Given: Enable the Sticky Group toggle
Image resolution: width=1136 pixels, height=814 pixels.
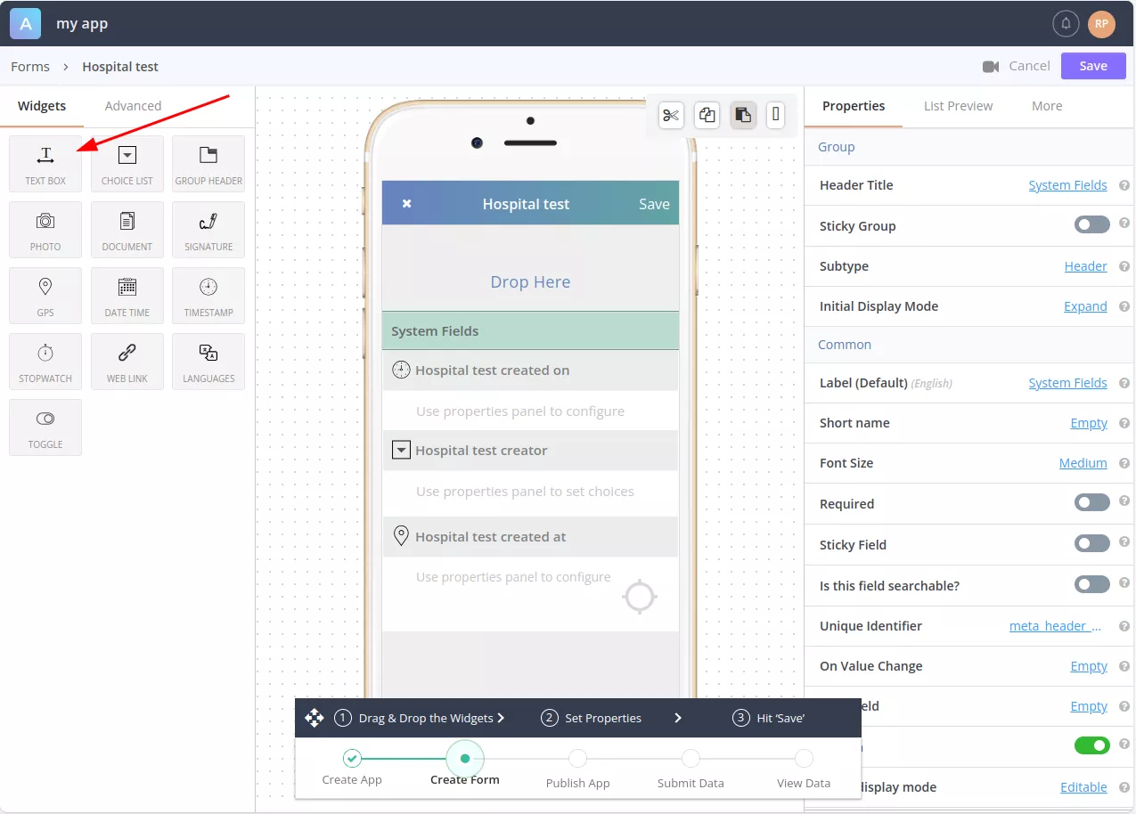Looking at the screenshot, I should pos(1091,225).
